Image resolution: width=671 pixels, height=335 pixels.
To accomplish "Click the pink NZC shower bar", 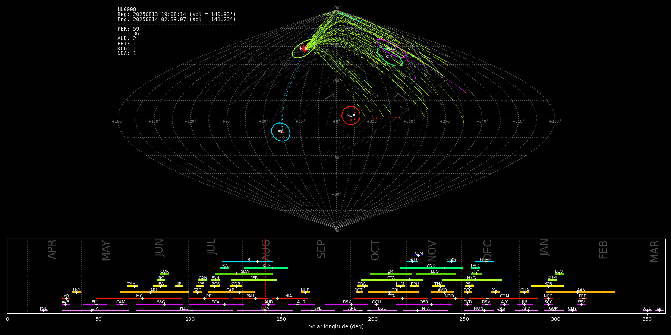I will click(185, 310).
